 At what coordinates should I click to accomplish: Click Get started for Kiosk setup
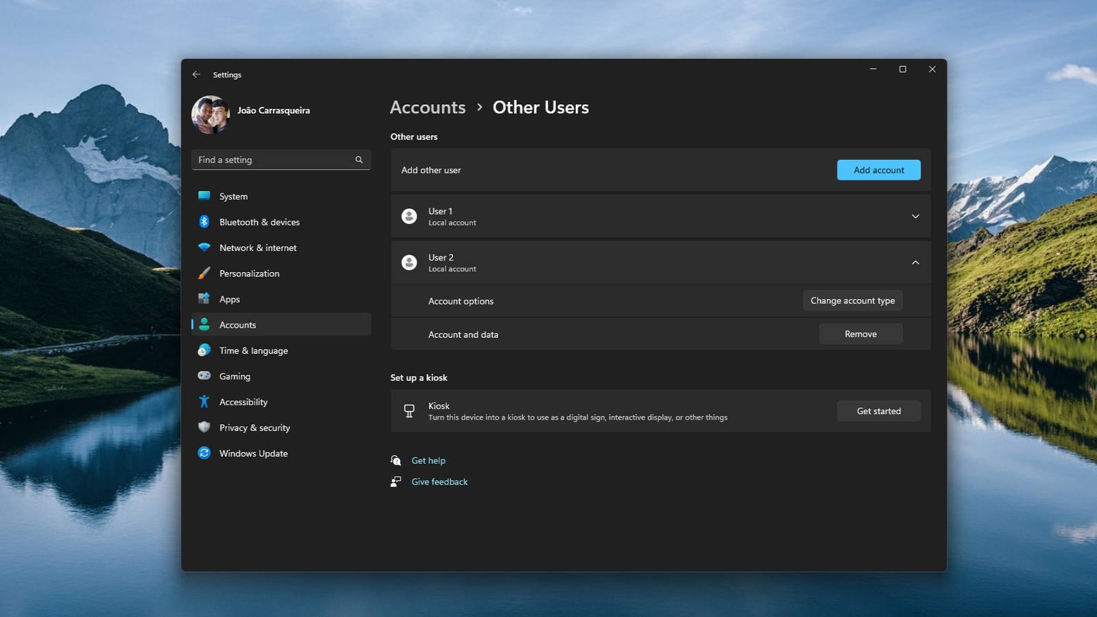tap(878, 411)
